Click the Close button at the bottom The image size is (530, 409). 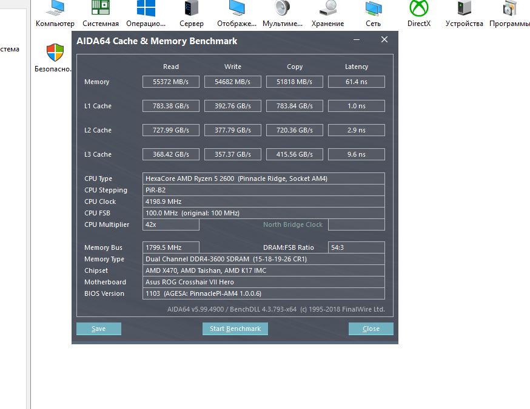[x=371, y=329]
